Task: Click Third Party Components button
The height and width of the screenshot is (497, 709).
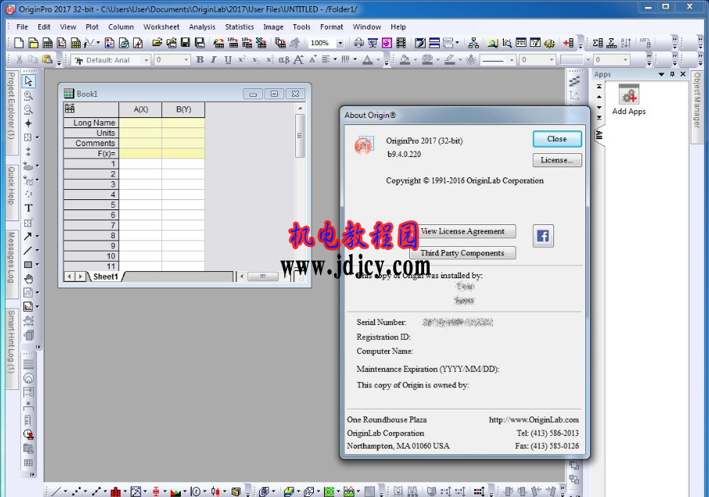Action: [x=462, y=253]
